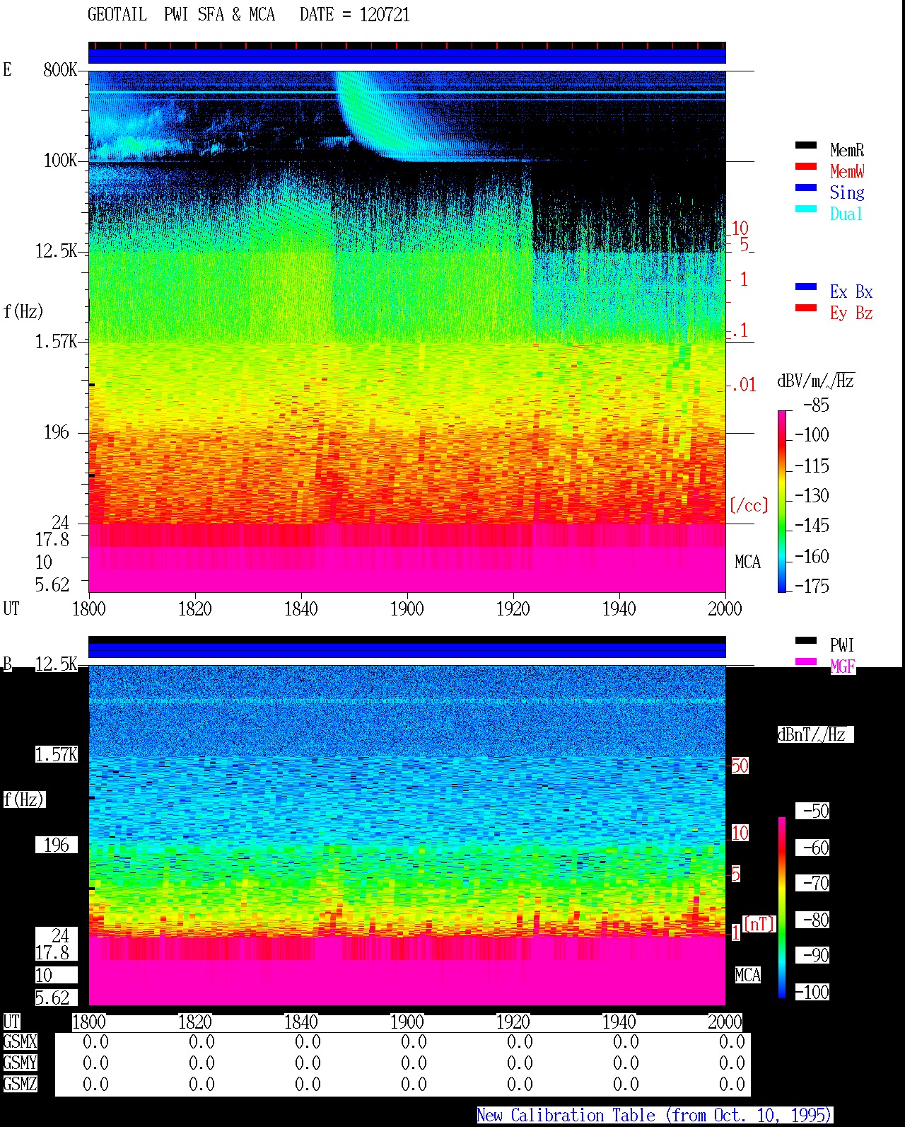Click the 100K frequency axis label
The image size is (905, 1127).
pyautogui.click(x=60, y=160)
